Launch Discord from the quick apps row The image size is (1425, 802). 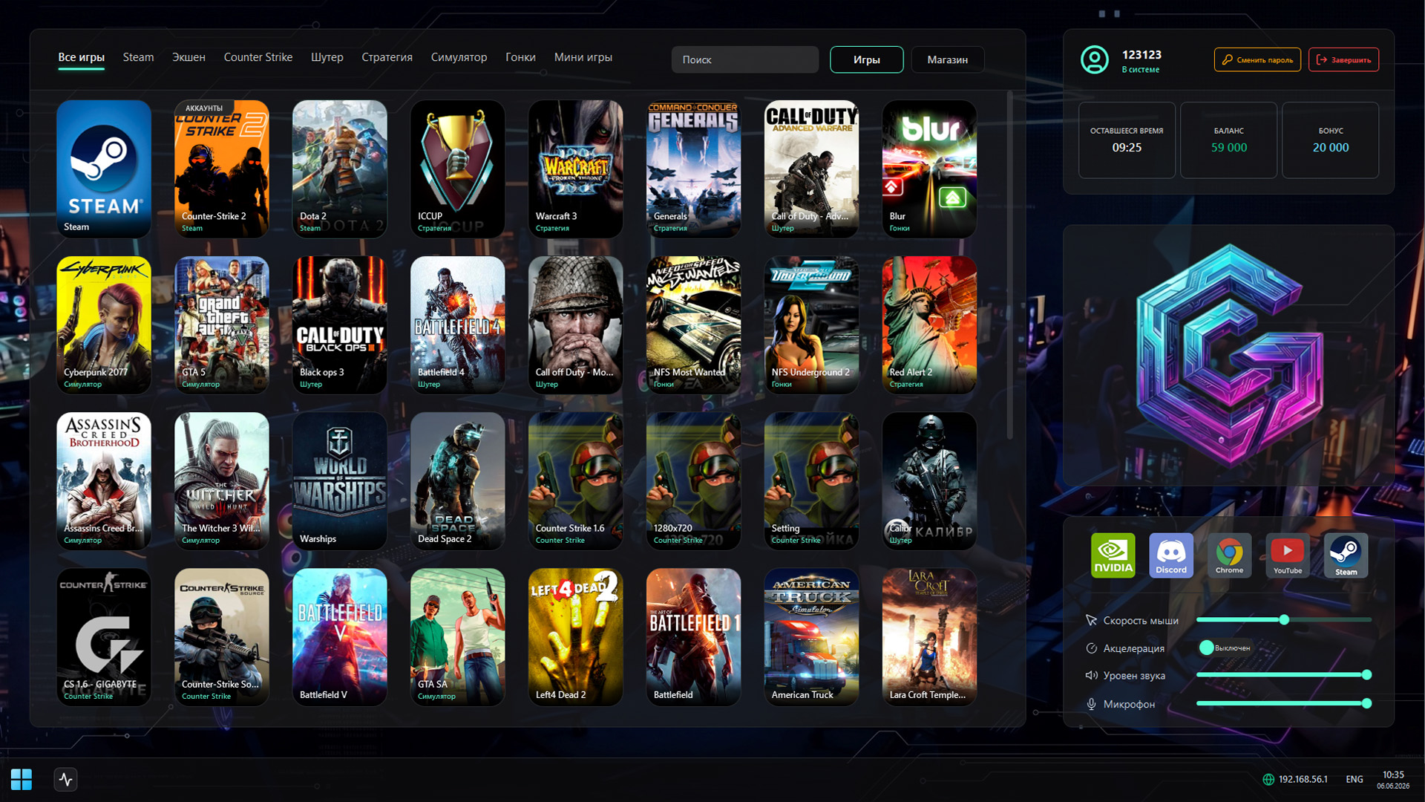[1171, 555]
